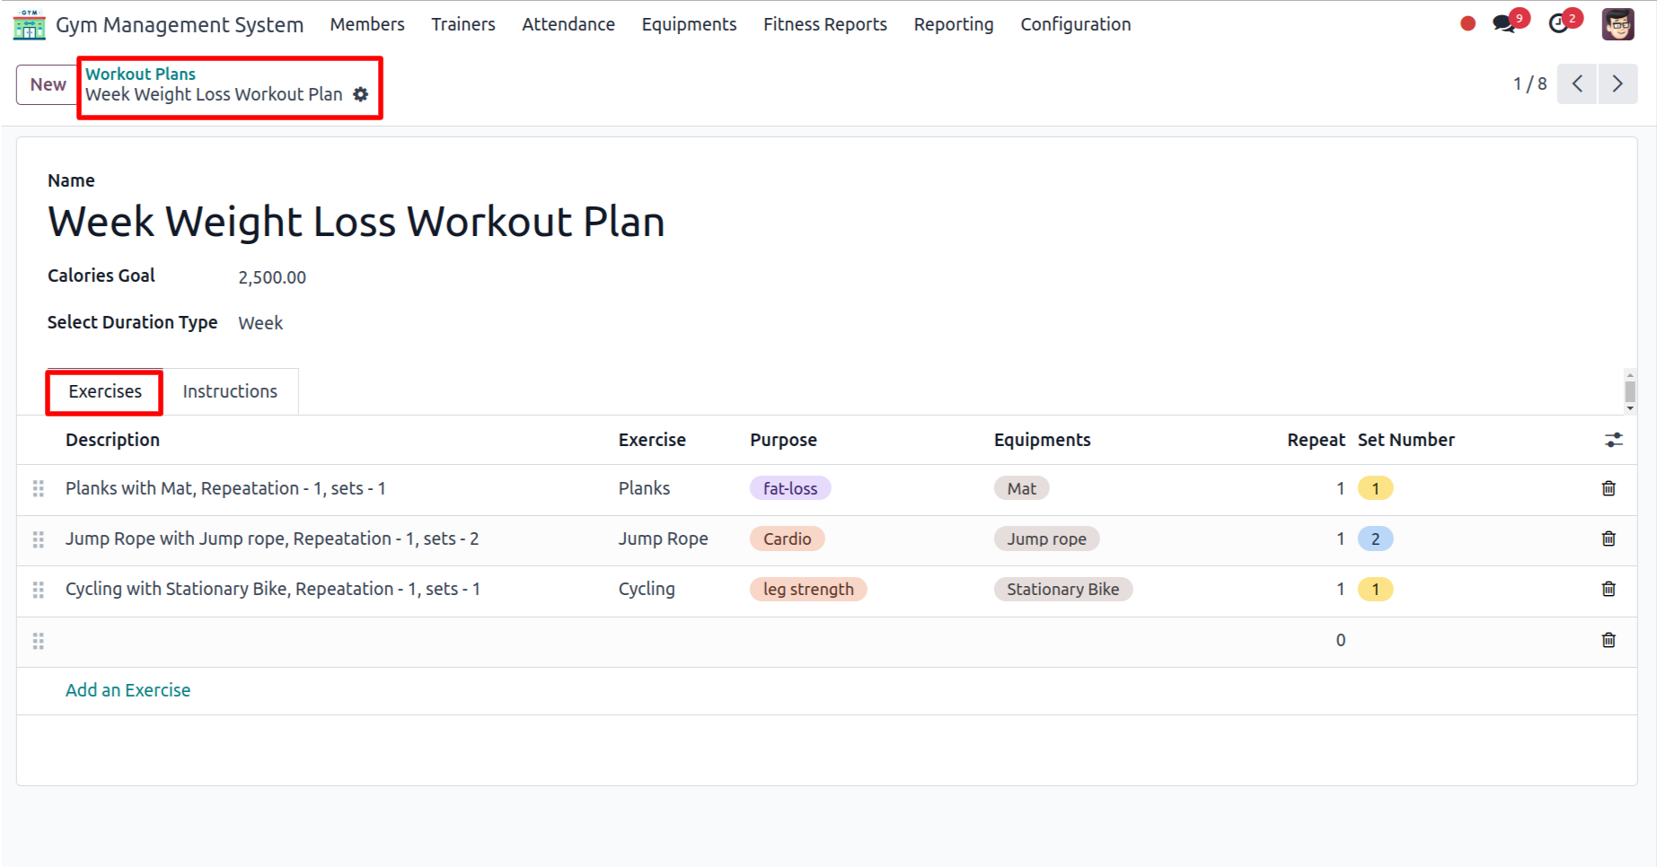Grab the drag handle of Jump Rope row
1657x867 pixels.
[x=38, y=539]
